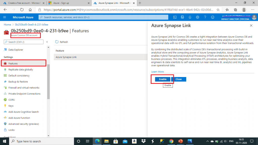Open PowerPoint from the taskbar

coord(180,141)
